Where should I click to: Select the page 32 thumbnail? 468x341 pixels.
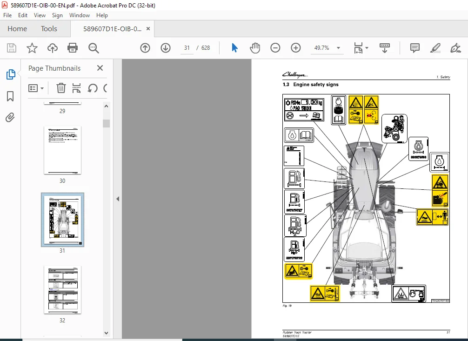point(62,290)
